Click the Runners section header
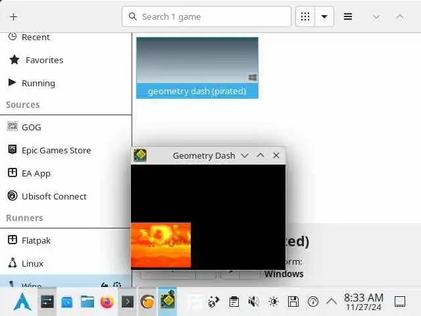Viewport: 421px width, 316px height. point(24,218)
